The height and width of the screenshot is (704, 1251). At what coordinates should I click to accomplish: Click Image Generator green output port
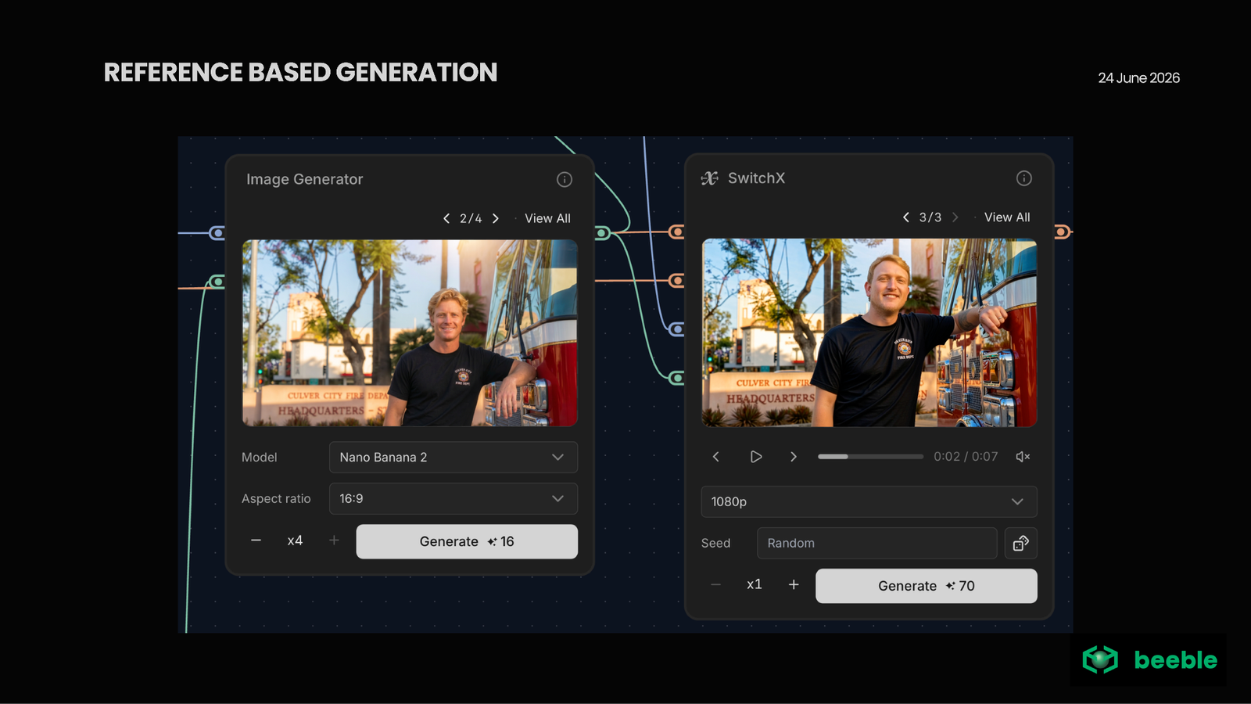(602, 233)
